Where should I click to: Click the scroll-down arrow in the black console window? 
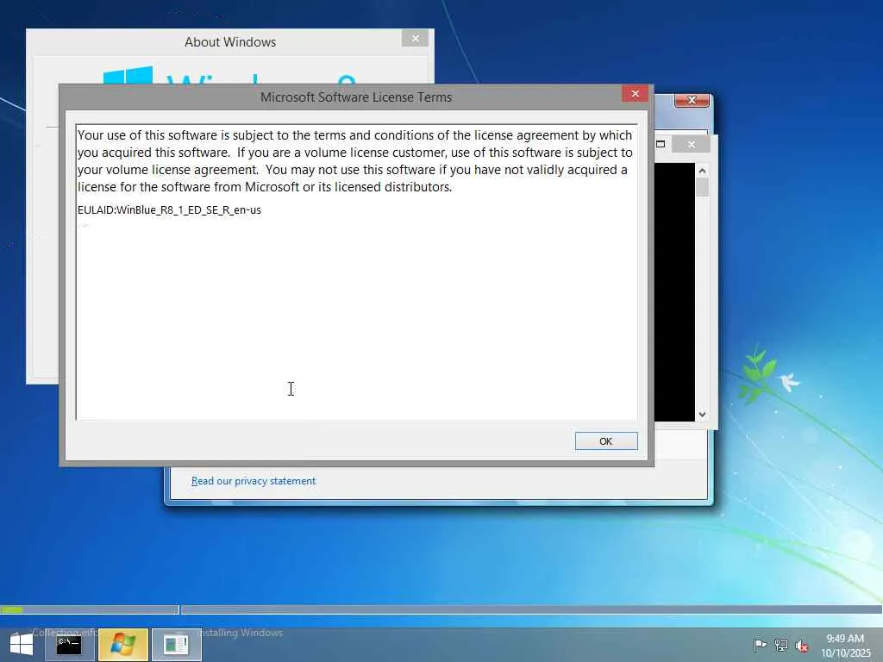(x=702, y=415)
